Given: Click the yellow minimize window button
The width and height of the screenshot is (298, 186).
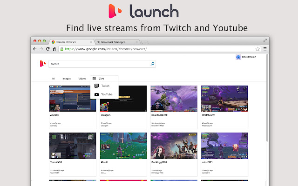Looking at the screenshot, I should click(40, 41).
